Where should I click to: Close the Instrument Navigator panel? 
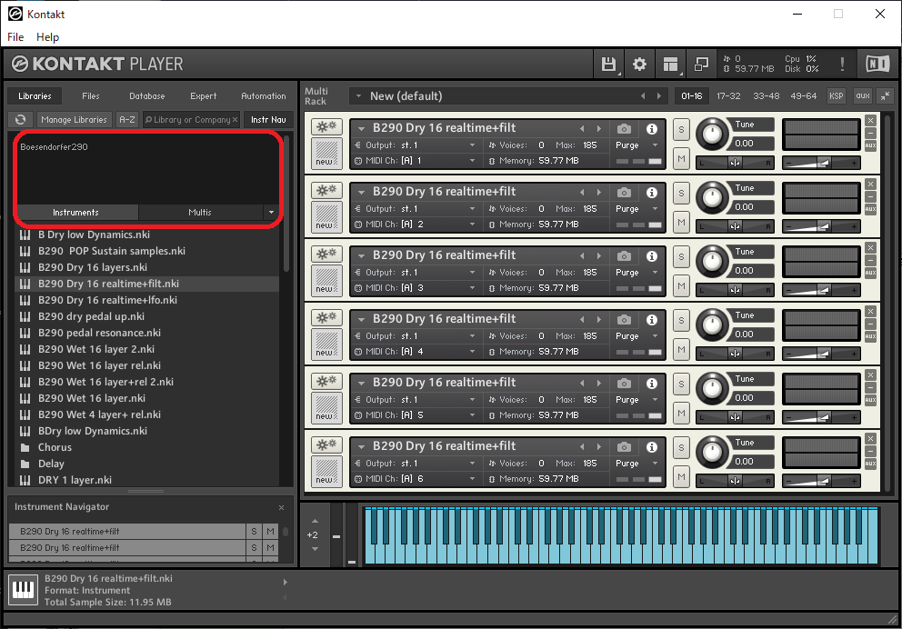[x=281, y=508]
